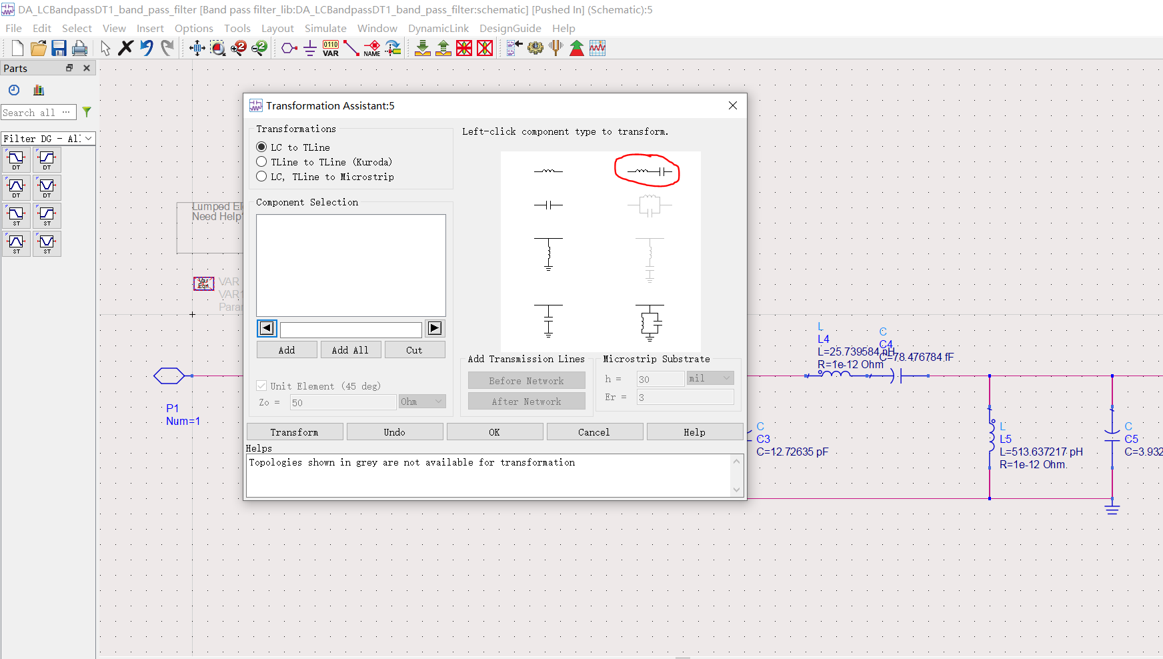Delete selection with the black X icon
1163x659 pixels.
click(x=125, y=48)
